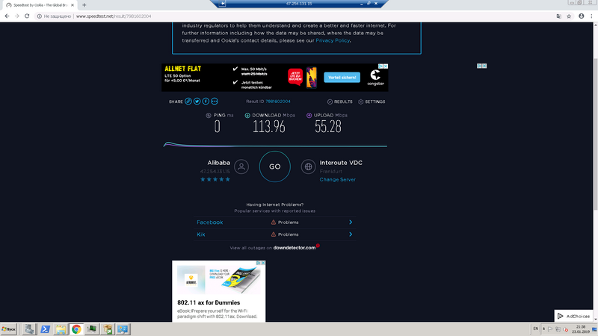The image size is (598, 336).
Task: Click the ping clock icon
Action: coord(209,116)
